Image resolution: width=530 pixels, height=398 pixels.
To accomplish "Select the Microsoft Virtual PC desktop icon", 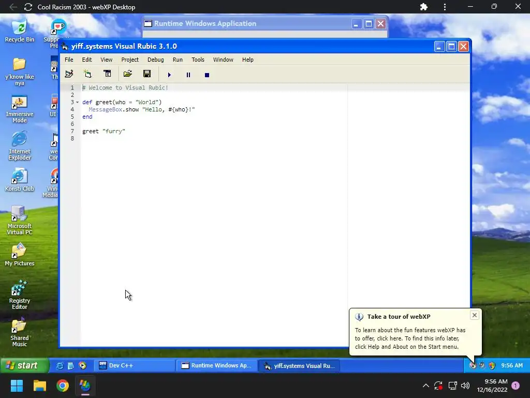I will click(x=20, y=220).
